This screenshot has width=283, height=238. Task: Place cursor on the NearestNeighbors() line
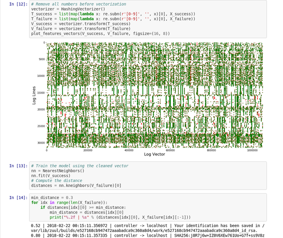(58, 171)
